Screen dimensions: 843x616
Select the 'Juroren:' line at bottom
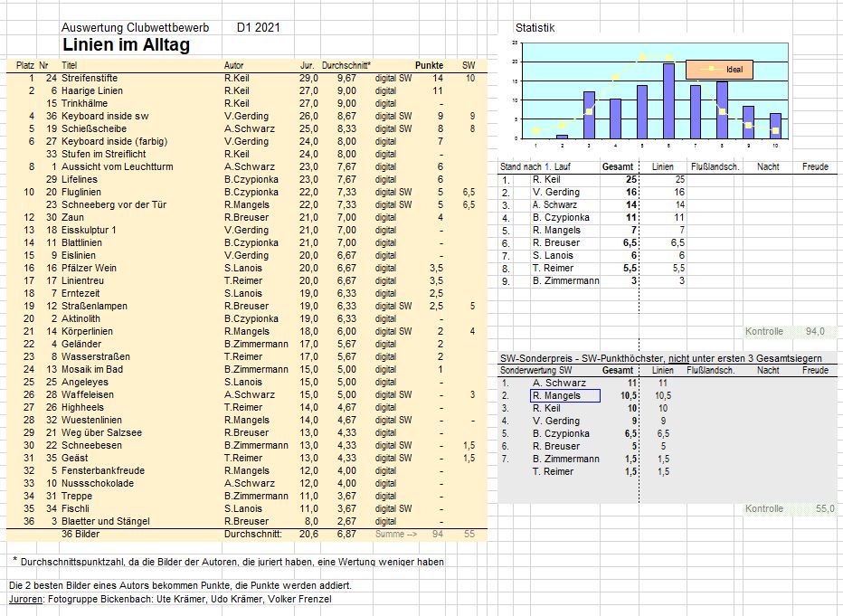coord(170,600)
